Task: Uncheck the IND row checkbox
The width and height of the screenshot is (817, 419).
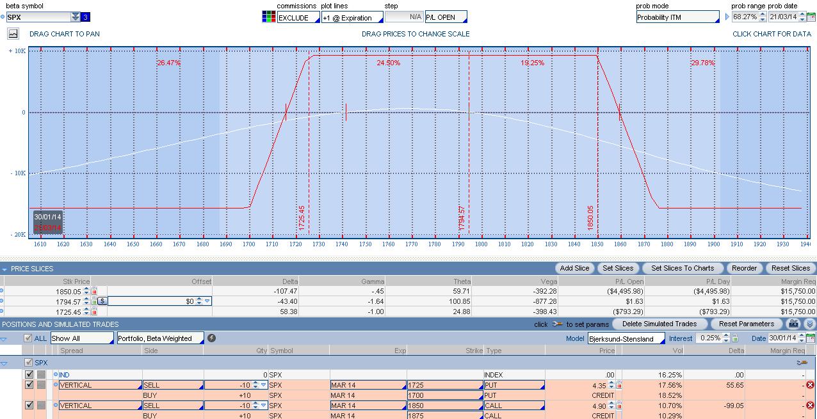Action: (29, 375)
